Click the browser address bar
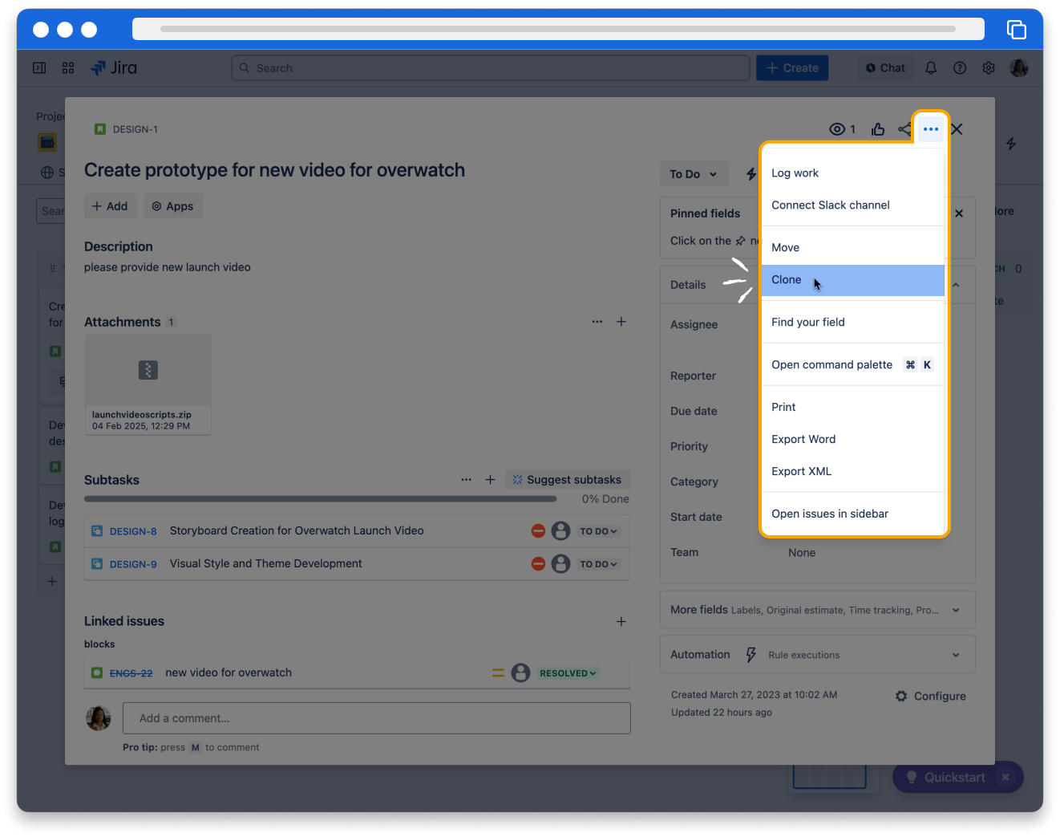1060x837 pixels. (558, 29)
